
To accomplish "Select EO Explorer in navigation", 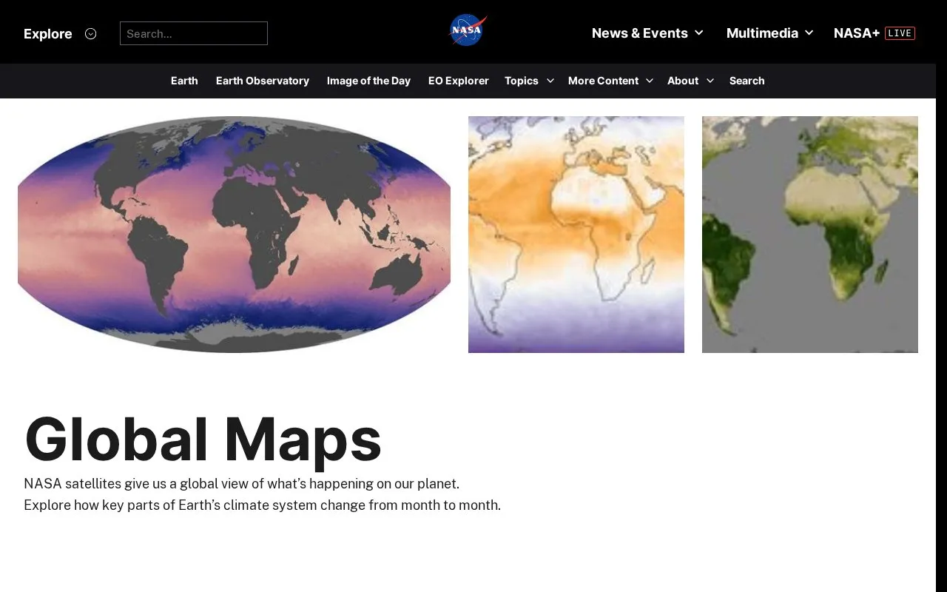I will pos(459,81).
